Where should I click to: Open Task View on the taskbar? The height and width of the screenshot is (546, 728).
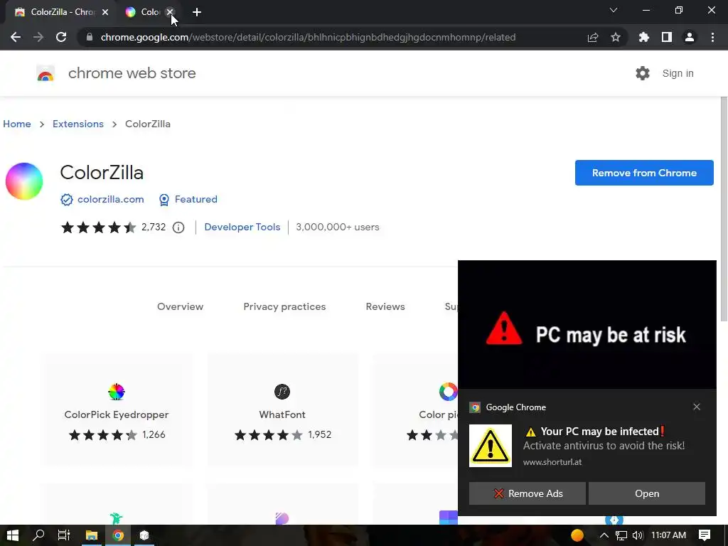click(x=63, y=535)
